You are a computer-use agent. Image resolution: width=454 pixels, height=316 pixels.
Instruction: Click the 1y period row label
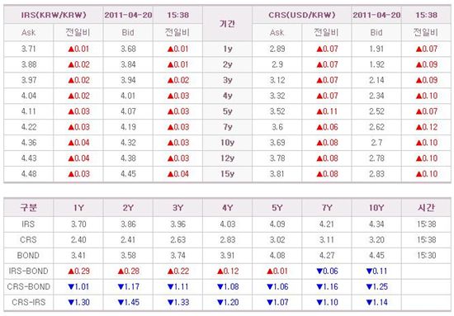tap(228, 49)
